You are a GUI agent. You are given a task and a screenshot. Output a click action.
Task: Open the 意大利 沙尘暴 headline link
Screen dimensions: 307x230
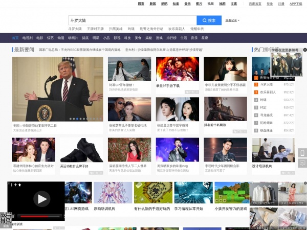pos(164,50)
